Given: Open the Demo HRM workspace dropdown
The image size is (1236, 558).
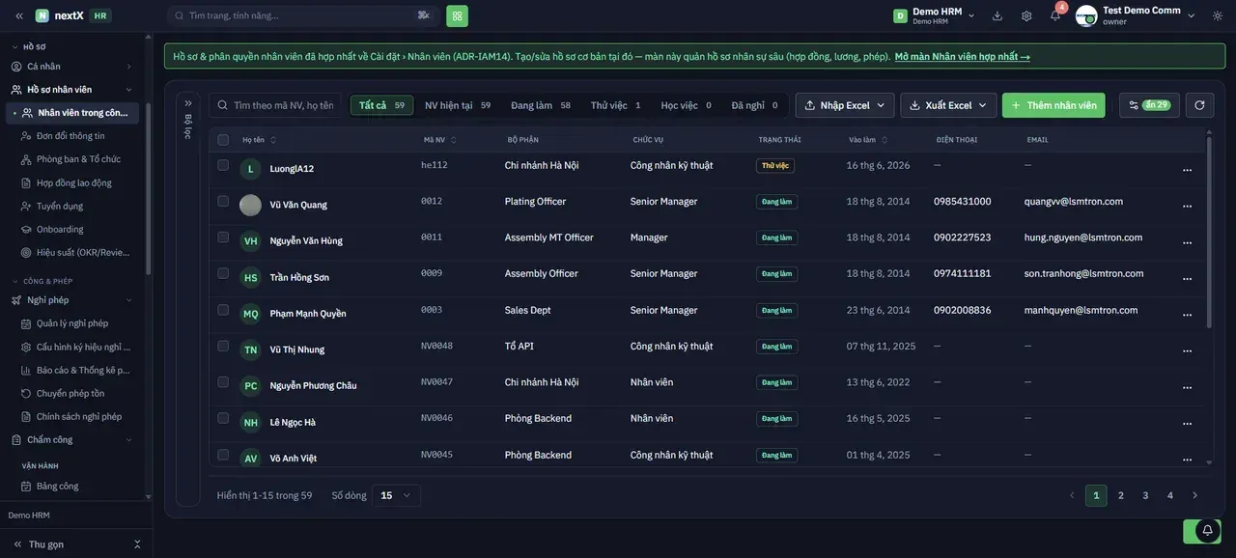Looking at the screenshot, I should tap(934, 15).
